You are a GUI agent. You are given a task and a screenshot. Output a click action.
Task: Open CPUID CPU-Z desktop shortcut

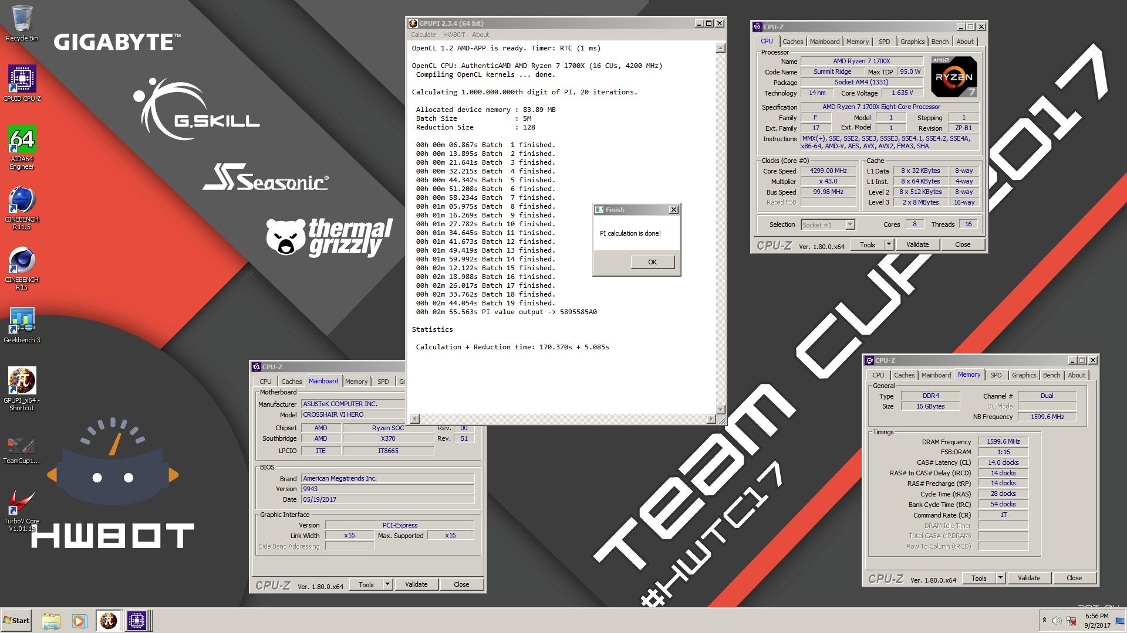click(22, 83)
